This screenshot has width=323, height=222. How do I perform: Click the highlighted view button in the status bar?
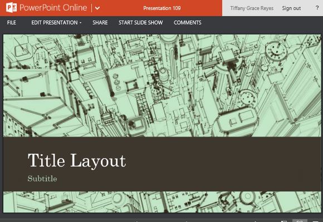coord(300,221)
